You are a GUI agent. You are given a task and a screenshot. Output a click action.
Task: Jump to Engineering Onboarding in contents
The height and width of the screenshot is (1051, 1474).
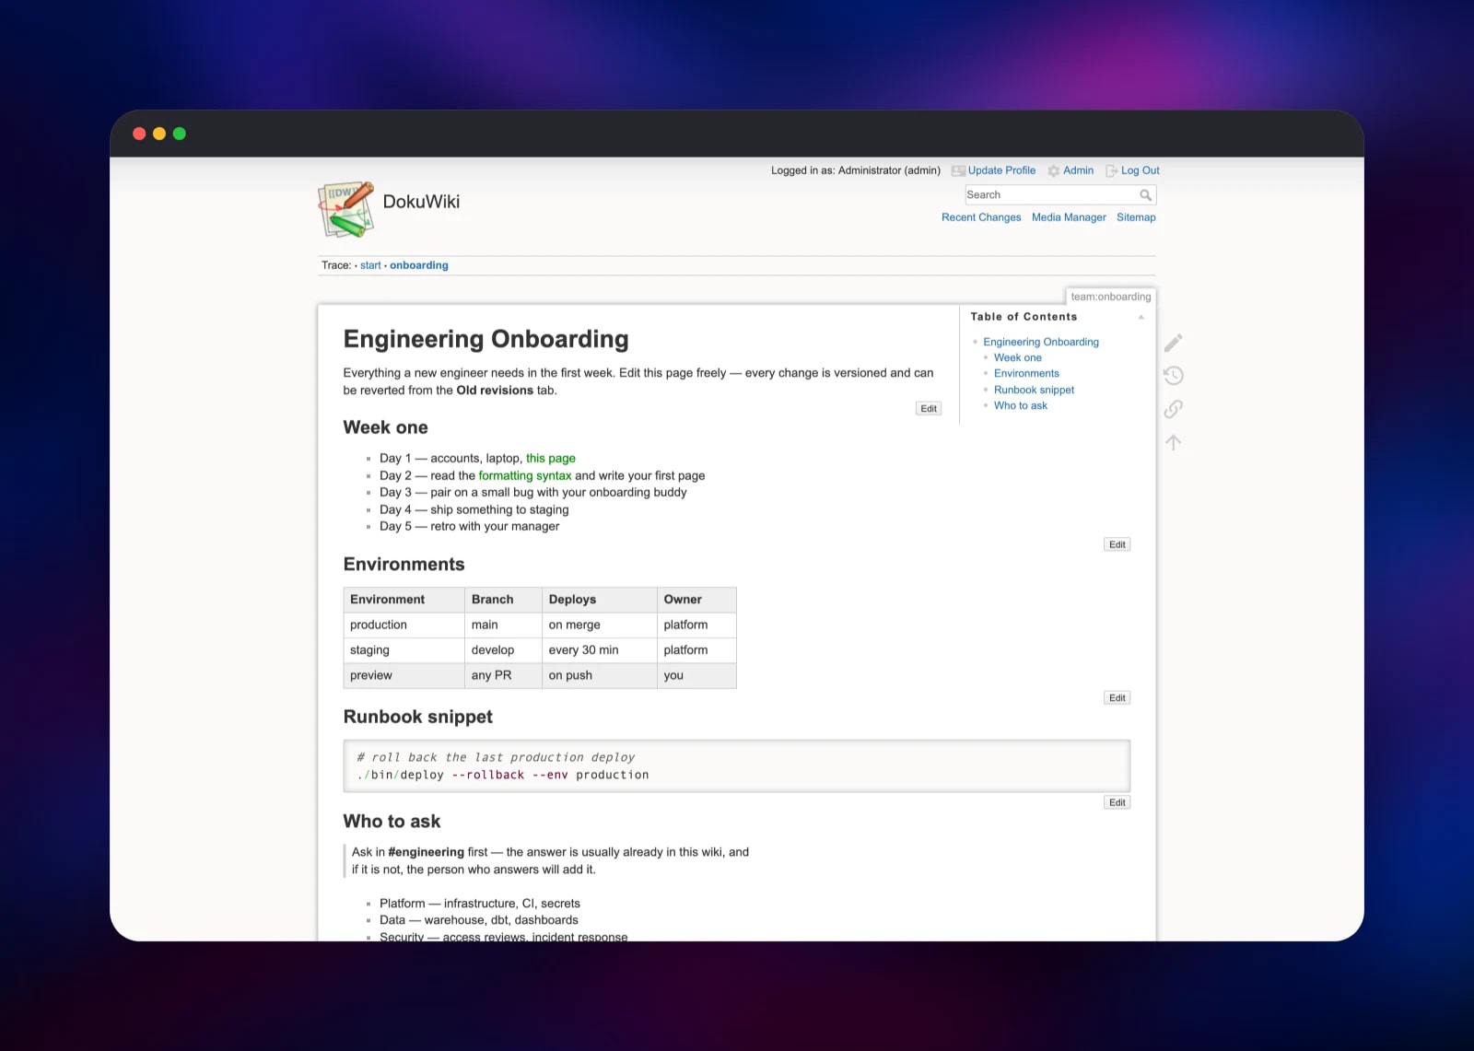[x=1041, y=342]
